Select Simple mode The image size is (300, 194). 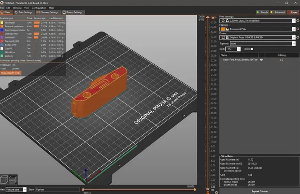pyautogui.click(x=262, y=12)
